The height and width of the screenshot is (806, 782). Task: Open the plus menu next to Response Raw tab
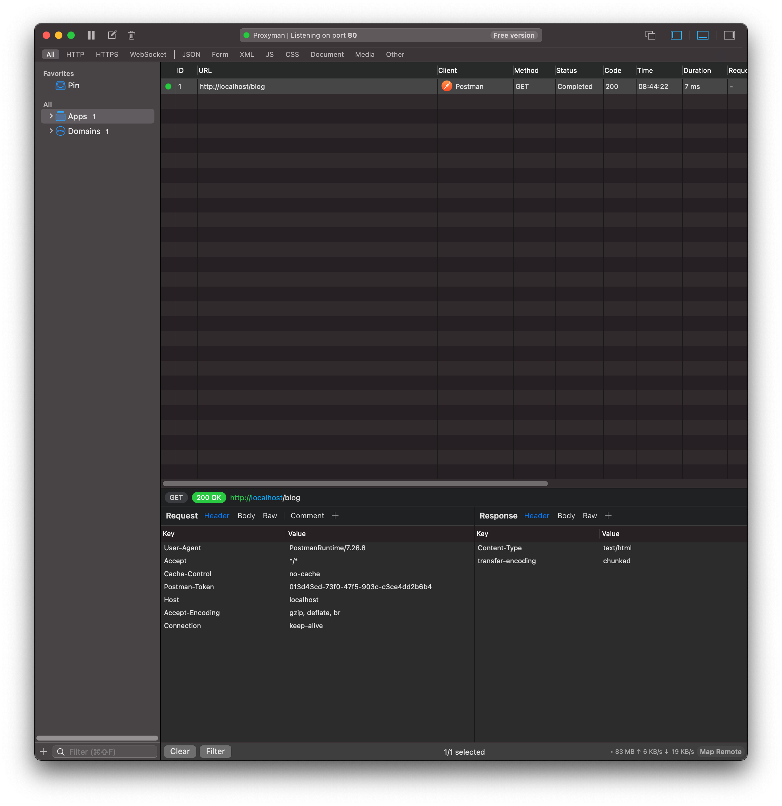(608, 515)
